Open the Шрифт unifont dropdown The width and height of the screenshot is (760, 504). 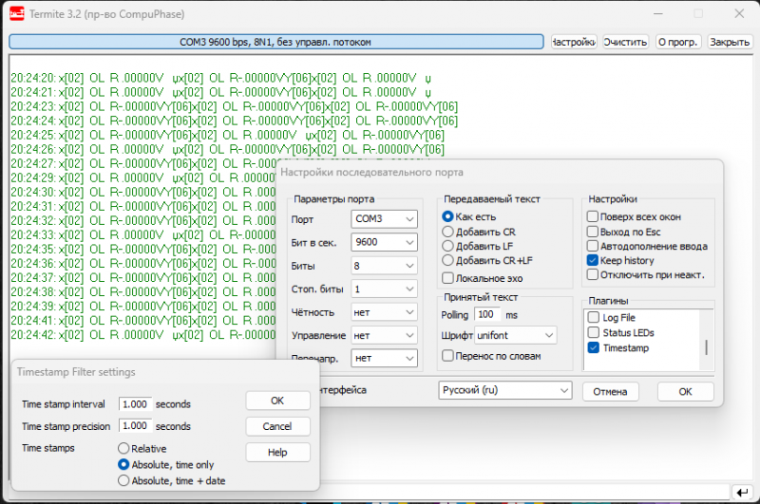pos(516,335)
